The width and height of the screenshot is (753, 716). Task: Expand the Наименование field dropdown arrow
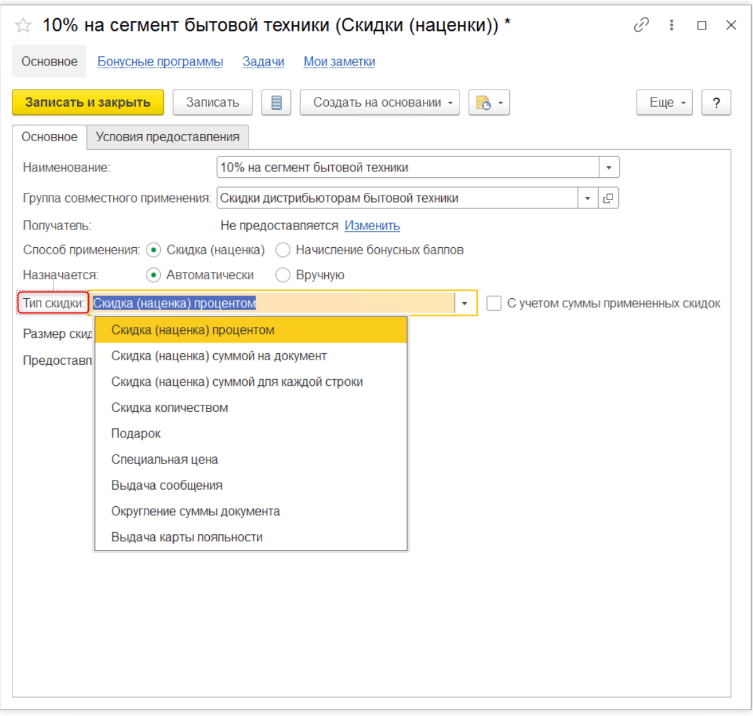(609, 167)
